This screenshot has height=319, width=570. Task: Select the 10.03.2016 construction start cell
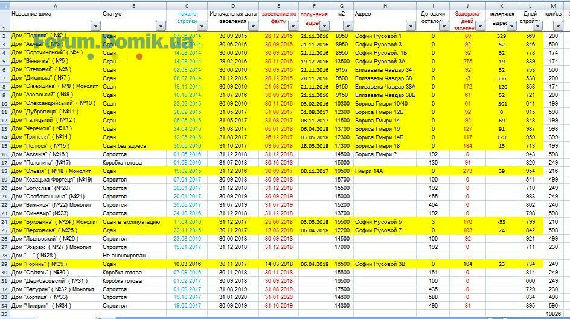[187, 264]
